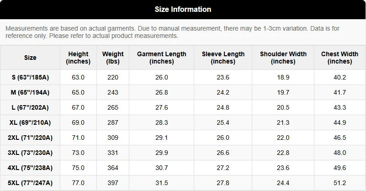366x191 pixels.
Task: Click the L (67"/202A) size label
Action: (x=30, y=107)
